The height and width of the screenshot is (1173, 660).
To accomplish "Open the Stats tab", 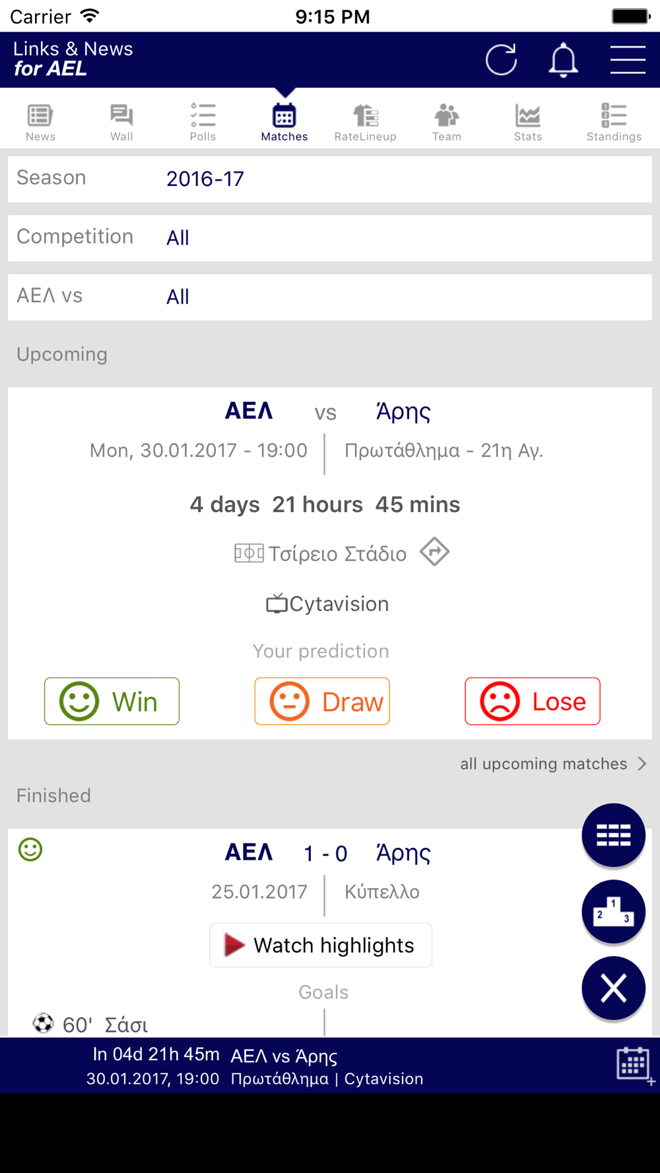I will point(528,123).
